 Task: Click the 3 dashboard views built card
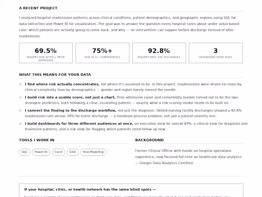(x=216, y=53)
